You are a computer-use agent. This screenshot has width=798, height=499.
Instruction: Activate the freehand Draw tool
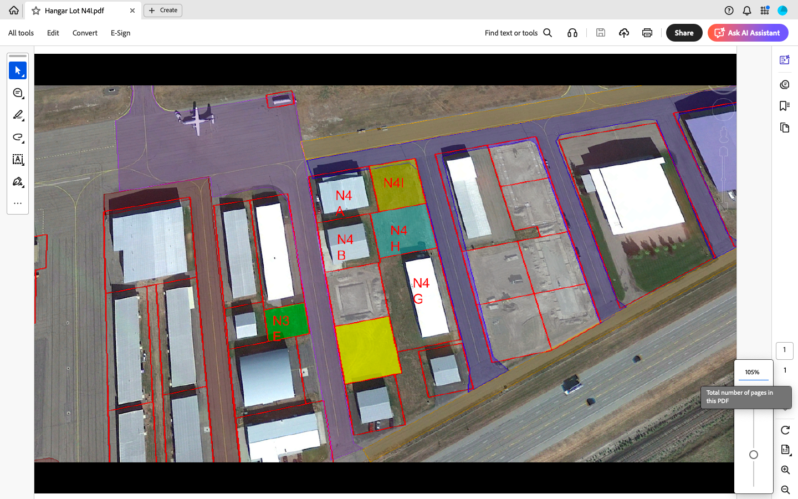click(x=18, y=138)
